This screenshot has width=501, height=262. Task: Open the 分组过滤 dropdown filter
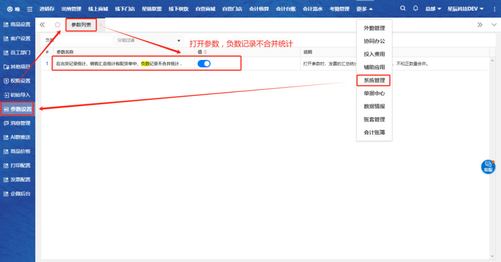148,40
